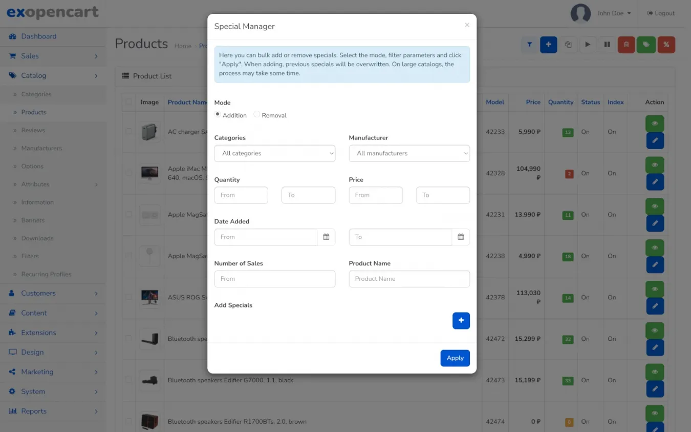691x432 pixels.
Task: Open the All manufacturers dropdown
Action: pos(409,153)
